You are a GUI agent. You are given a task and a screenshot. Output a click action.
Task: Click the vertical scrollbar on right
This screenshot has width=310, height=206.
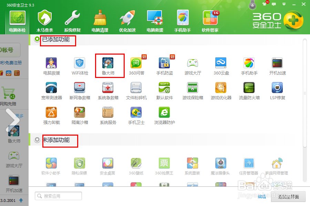coord(305,93)
